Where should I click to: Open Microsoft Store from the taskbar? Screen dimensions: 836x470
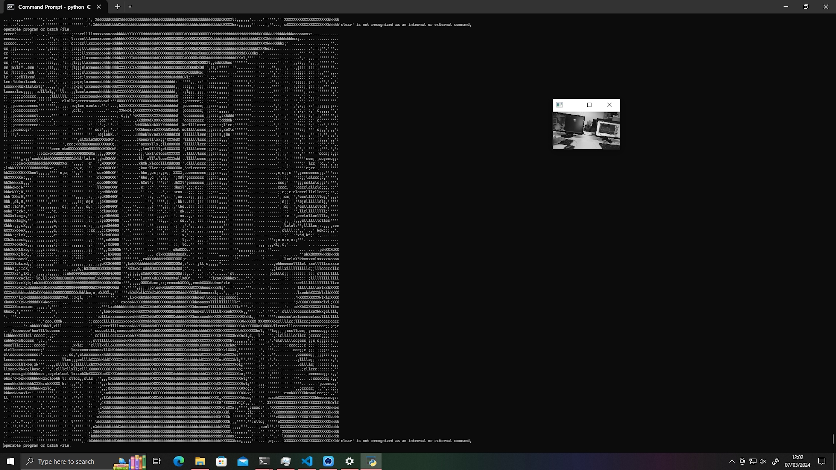(x=222, y=461)
